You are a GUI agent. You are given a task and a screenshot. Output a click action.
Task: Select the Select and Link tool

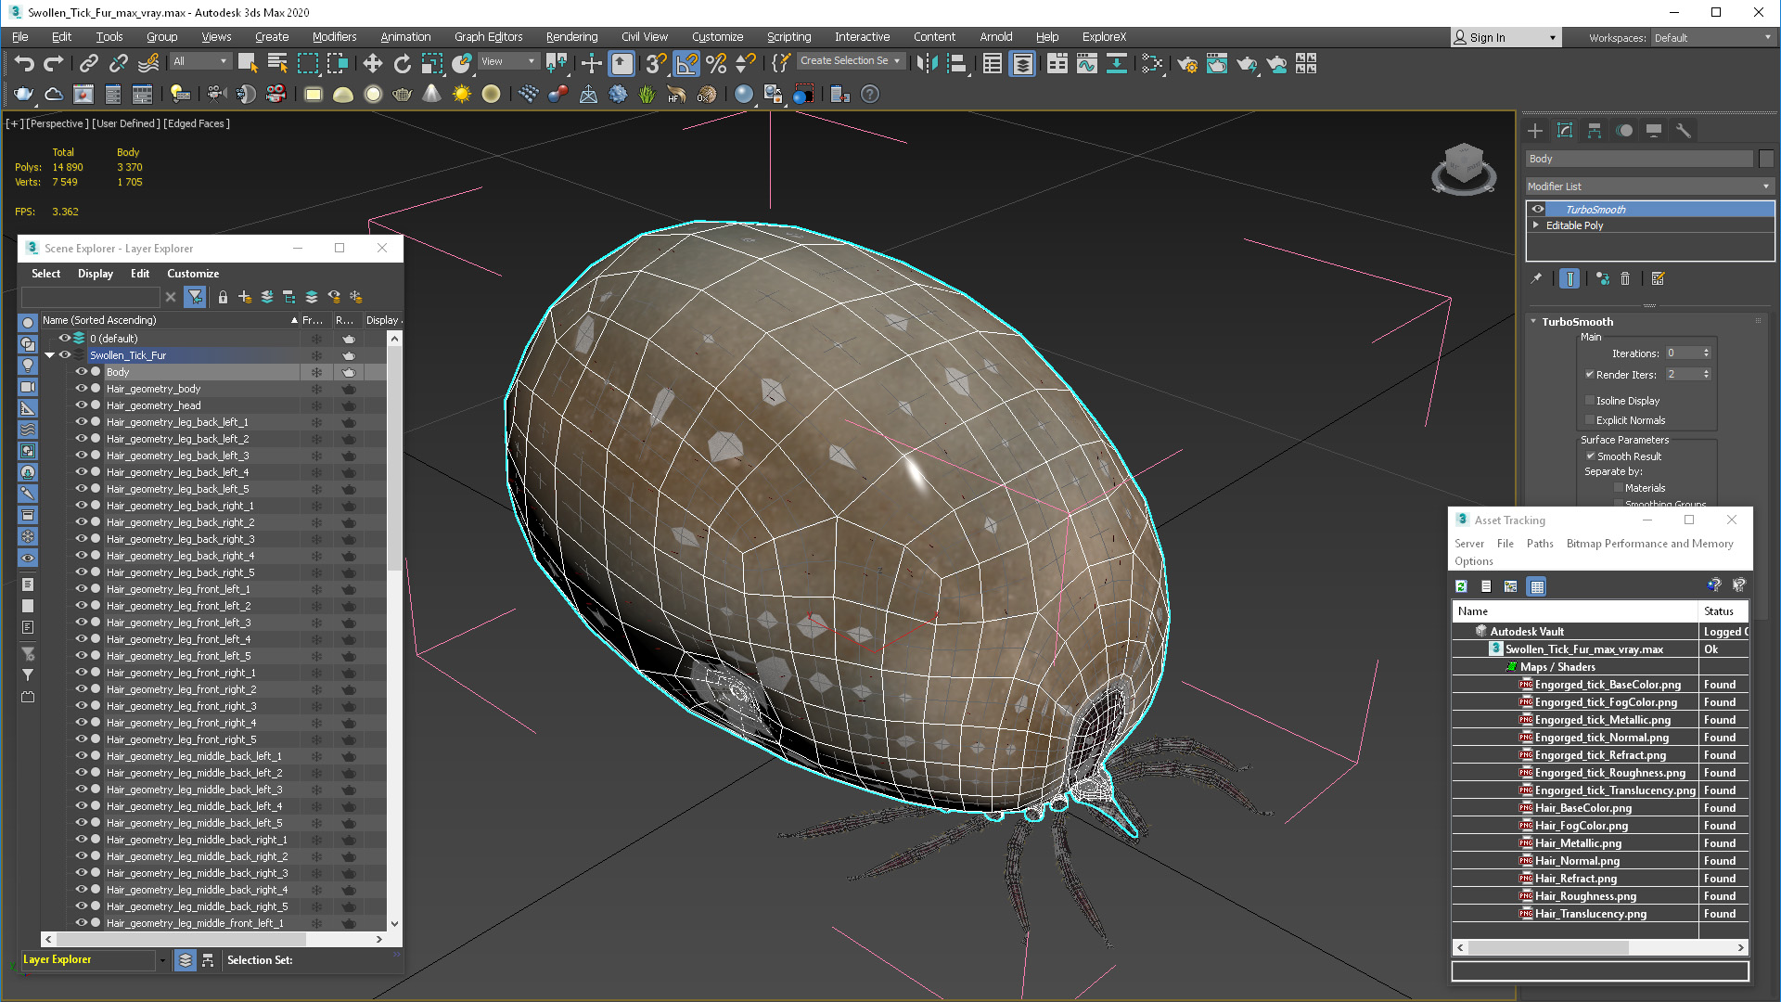pos(88,63)
